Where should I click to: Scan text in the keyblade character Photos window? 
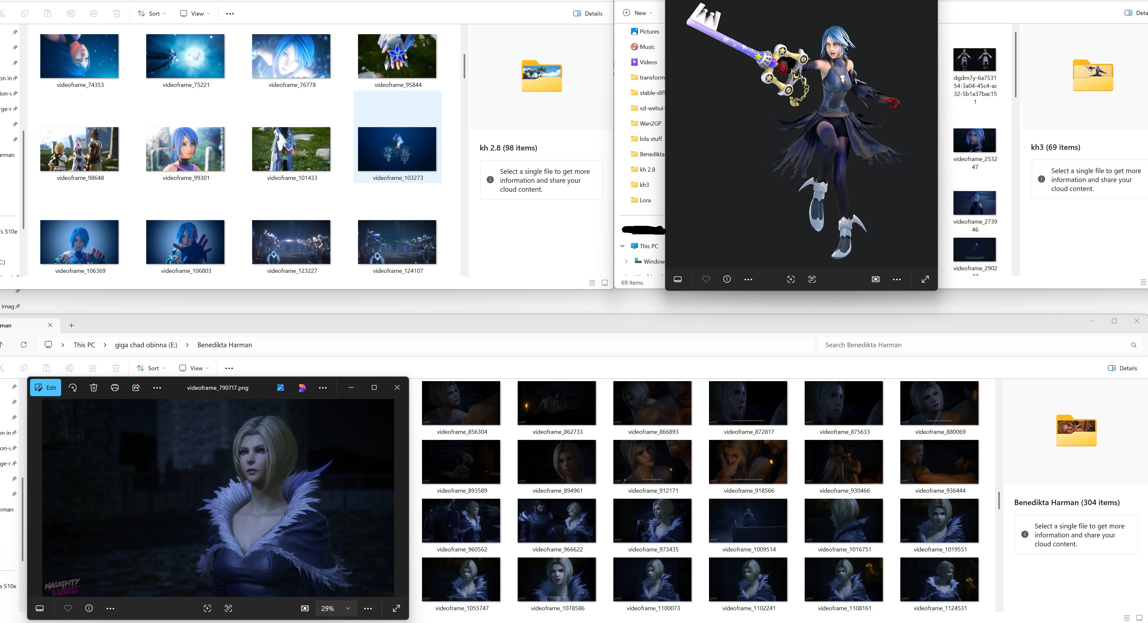click(812, 280)
